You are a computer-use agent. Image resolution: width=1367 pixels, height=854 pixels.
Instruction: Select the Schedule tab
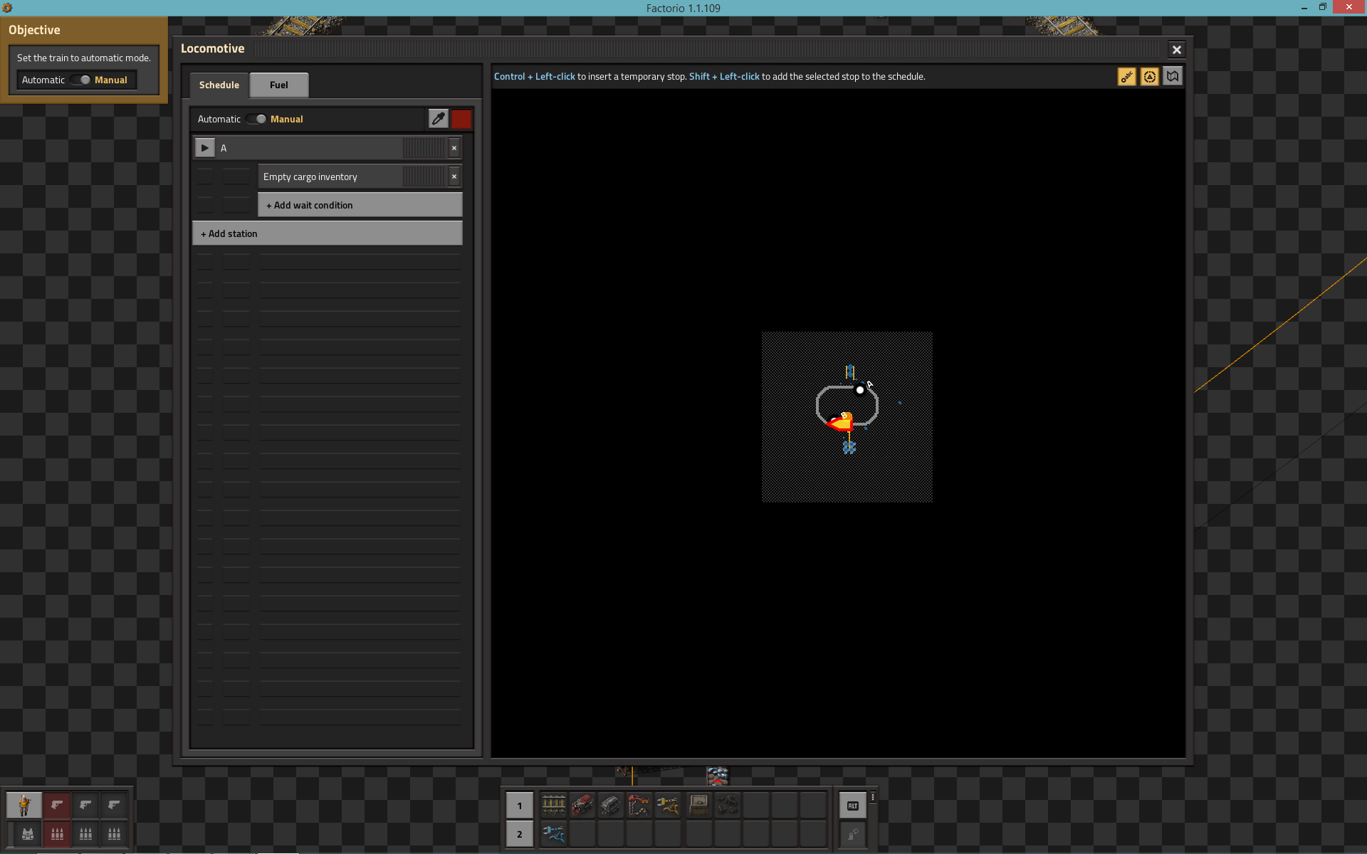pos(219,85)
